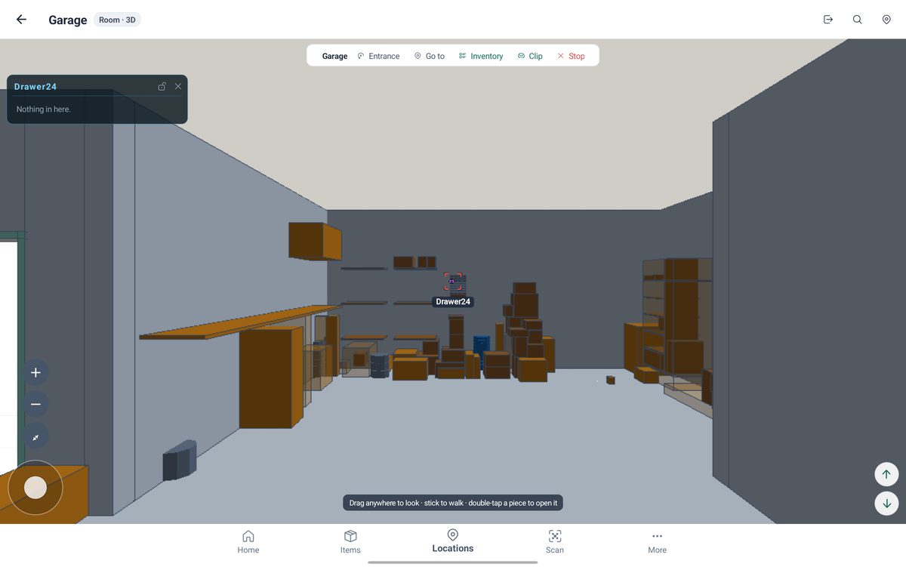Image resolution: width=906 pixels, height=567 pixels.
Task: Toggle the Clip option
Action: tap(530, 56)
